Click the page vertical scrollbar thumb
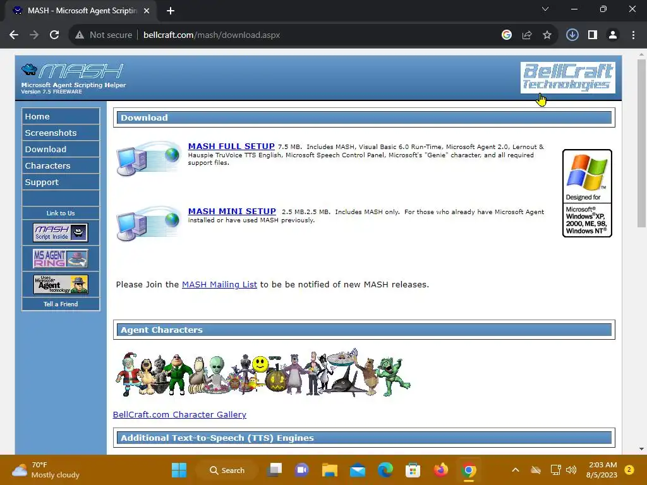 tap(641, 143)
